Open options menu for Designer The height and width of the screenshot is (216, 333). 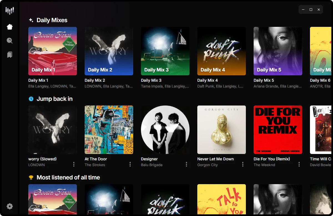186,164
